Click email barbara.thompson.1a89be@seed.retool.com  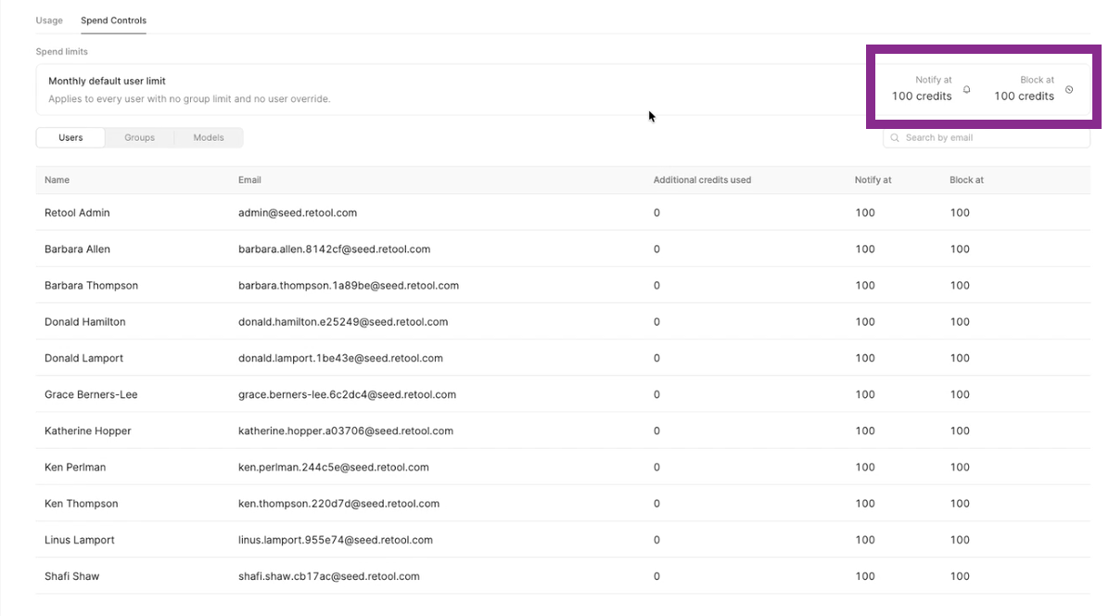tap(349, 286)
